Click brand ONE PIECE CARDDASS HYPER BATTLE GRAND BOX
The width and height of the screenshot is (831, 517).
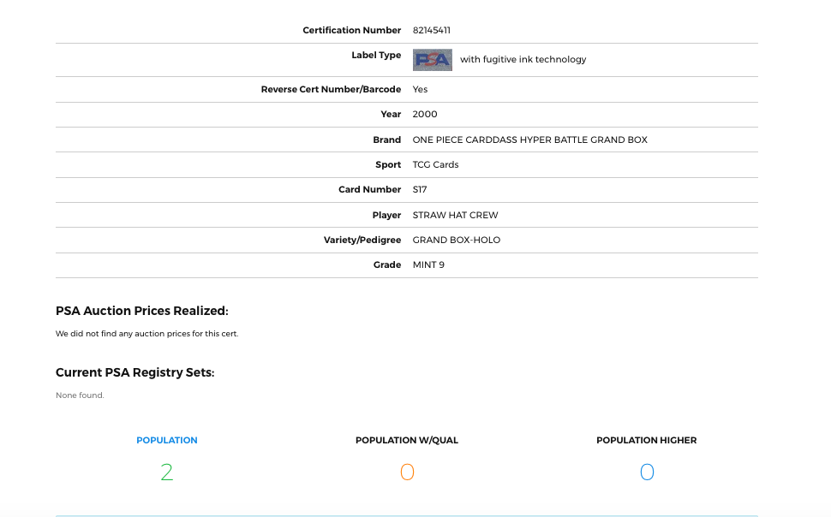530,140
